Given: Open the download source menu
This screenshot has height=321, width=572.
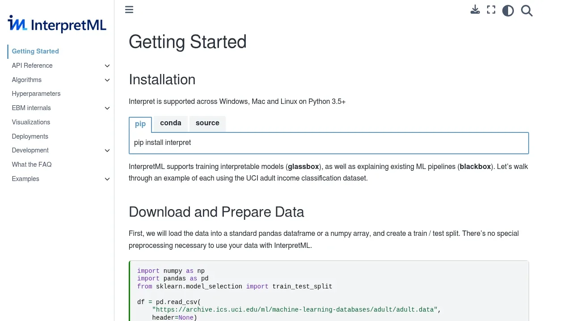Looking at the screenshot, I should [x=475, y=10].
